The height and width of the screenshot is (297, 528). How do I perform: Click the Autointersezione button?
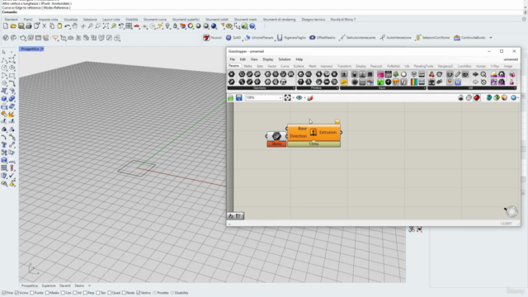pyautogui.click(x=395, y=38)
